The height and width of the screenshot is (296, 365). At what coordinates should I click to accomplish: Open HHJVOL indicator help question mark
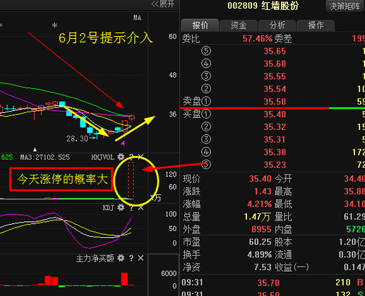tap(131, 157)
